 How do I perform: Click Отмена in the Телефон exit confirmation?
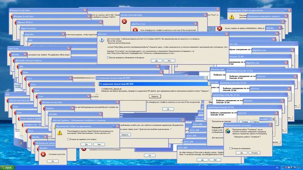point(254,153)
